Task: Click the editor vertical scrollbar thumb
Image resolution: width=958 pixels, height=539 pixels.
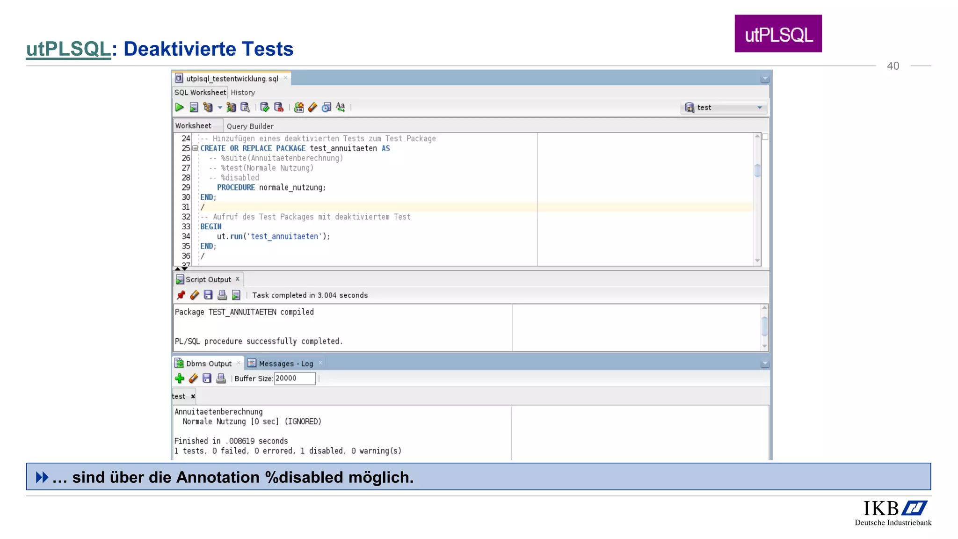Action: tap(757, 170)
